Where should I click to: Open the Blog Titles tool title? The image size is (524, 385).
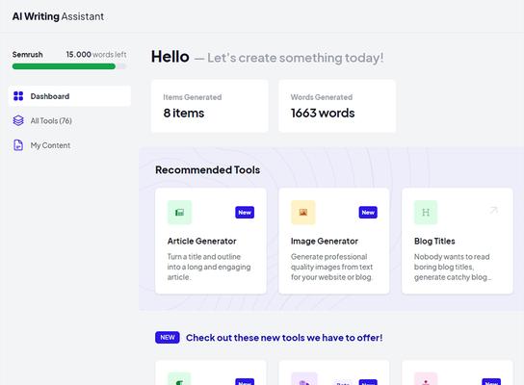[x=434, y=241]
